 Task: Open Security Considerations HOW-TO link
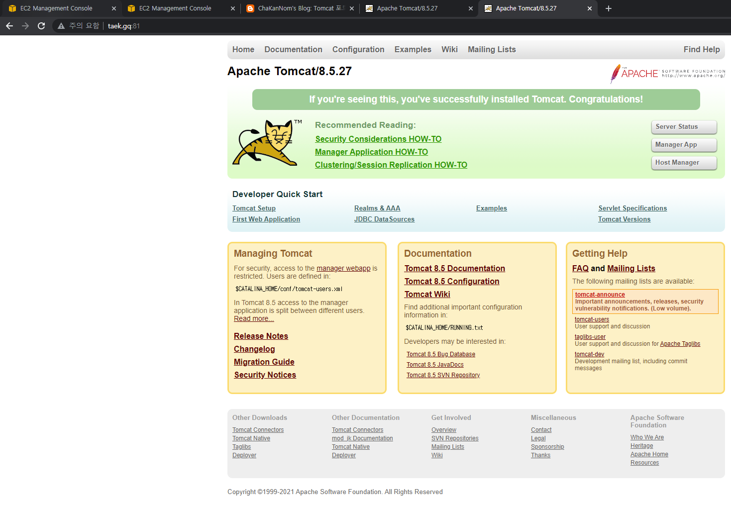pos(378,139)
